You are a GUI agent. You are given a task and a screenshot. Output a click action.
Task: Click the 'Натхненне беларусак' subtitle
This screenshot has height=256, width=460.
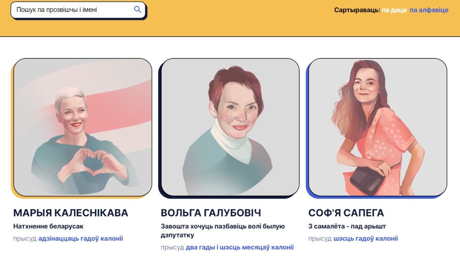[48, 226]
